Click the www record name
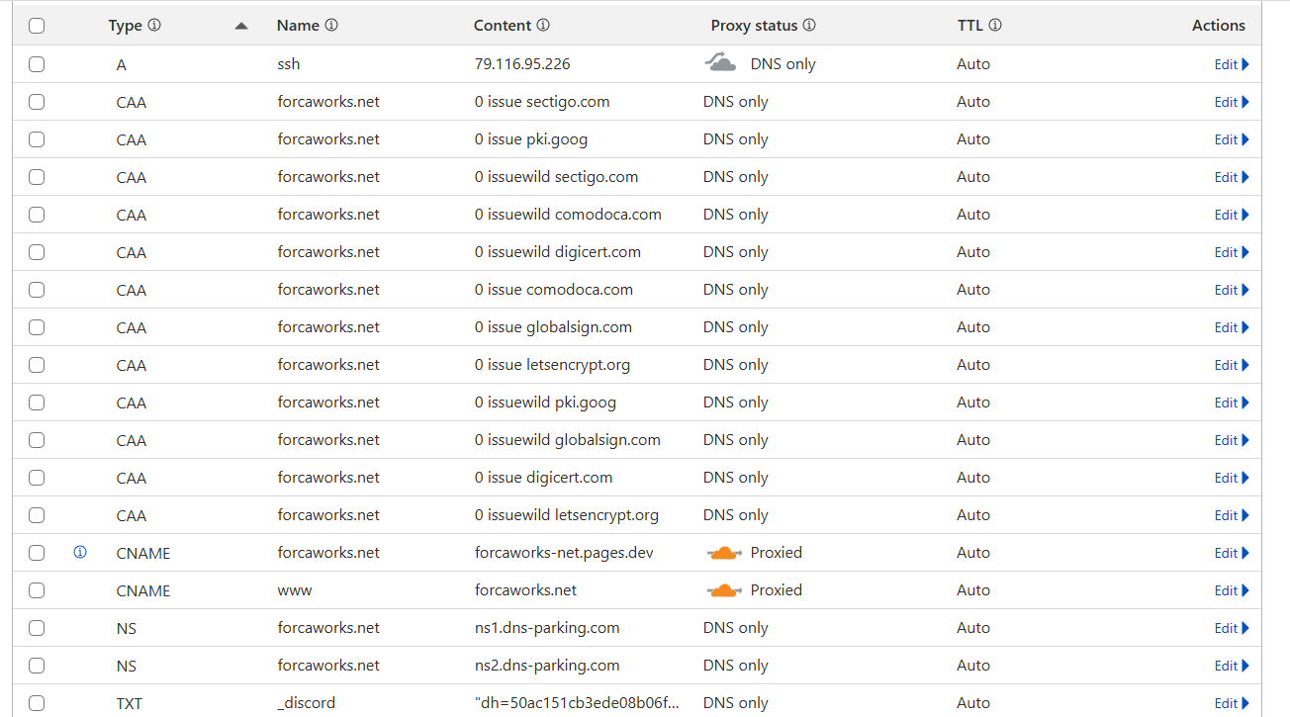1290x717 pixels. click(x=295, y=590)
